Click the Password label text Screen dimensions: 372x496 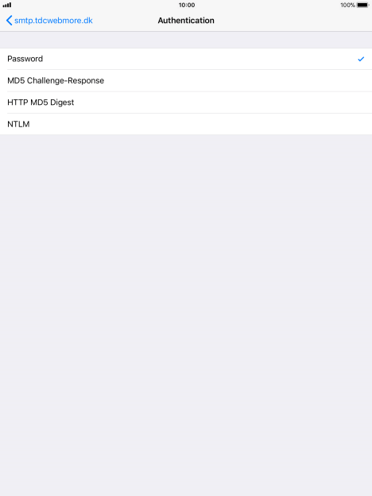tap(25, 59)
